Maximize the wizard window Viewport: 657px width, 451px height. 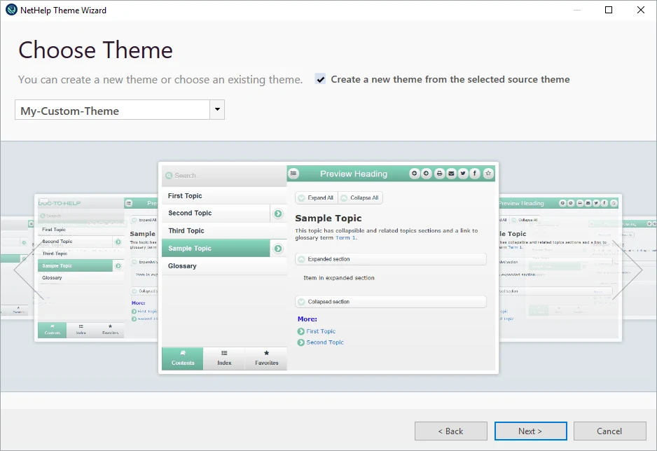click(x=609, y=10)
